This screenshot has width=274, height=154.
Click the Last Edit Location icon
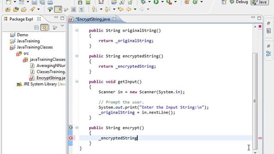pos(120,9)
